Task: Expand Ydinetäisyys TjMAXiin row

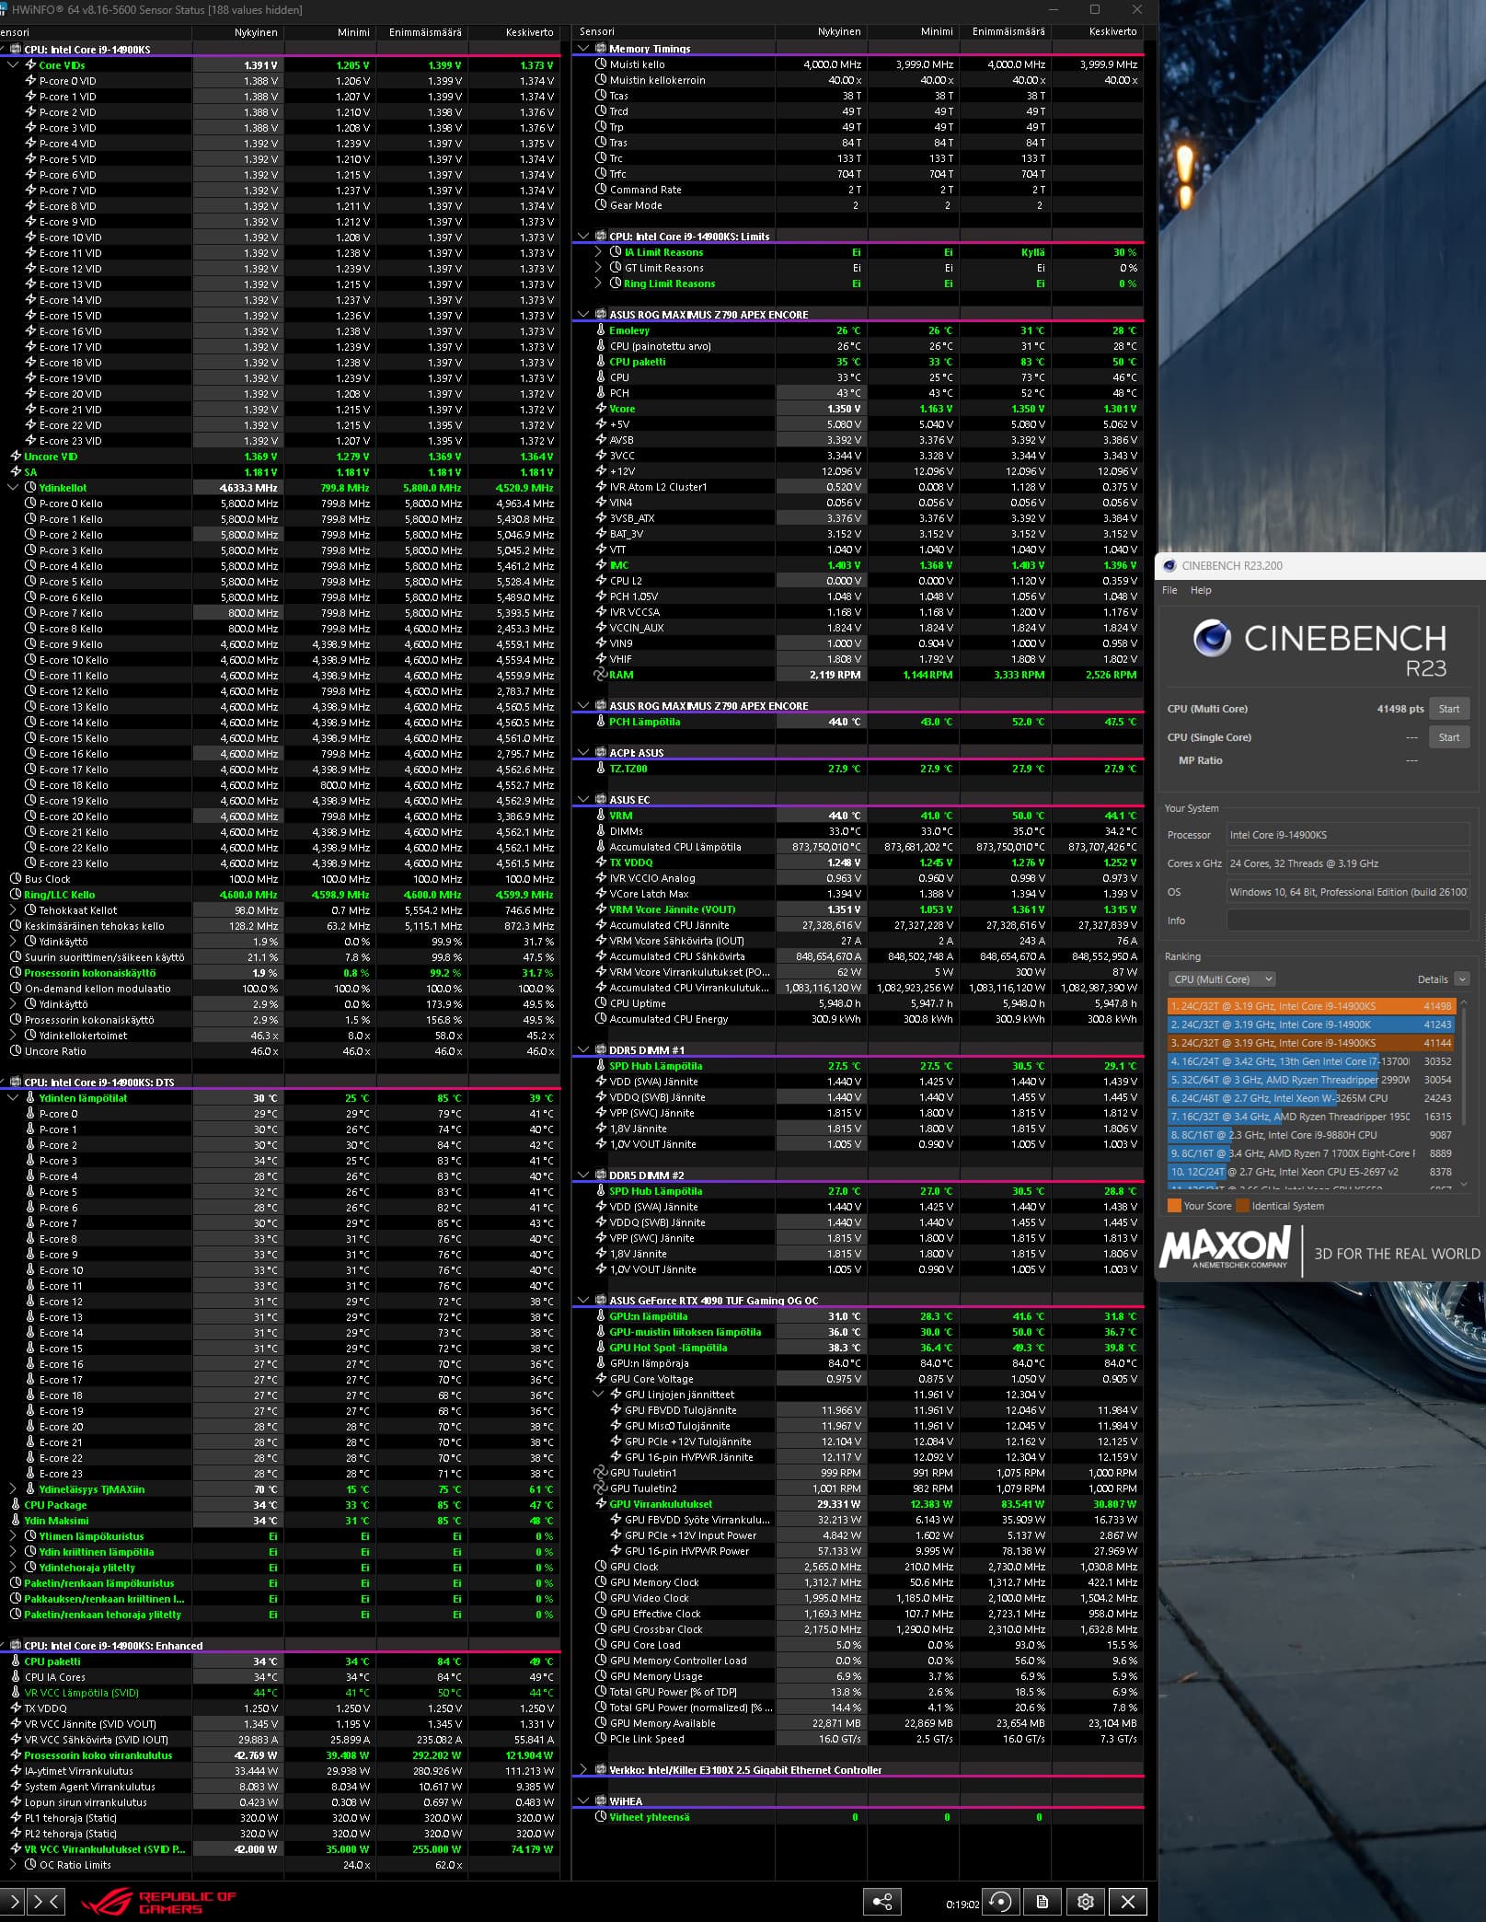Action: pyautogui.click(x=13, y=1489)
